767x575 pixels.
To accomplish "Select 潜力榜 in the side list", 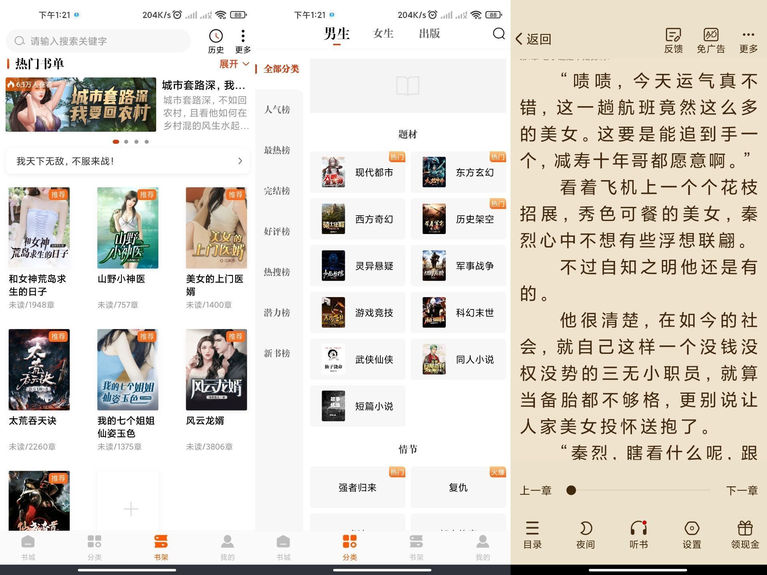I will coord(277,313).
